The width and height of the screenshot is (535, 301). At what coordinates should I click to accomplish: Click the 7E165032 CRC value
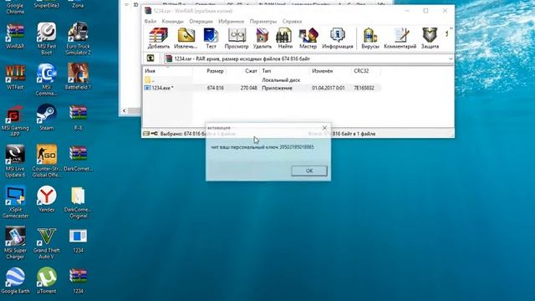point(364,88)
